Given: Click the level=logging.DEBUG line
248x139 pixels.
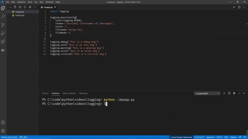Looking at the screenshot, I should (x=69, y=20).
